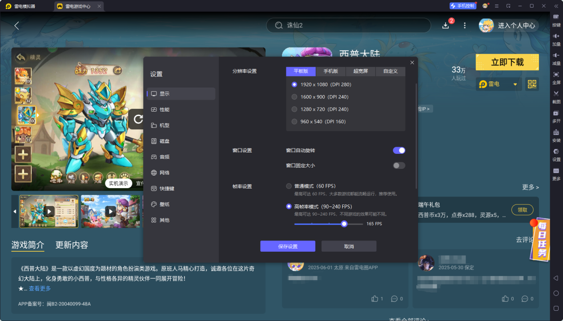Click the yellow 立即下载 button

[507, 62]
